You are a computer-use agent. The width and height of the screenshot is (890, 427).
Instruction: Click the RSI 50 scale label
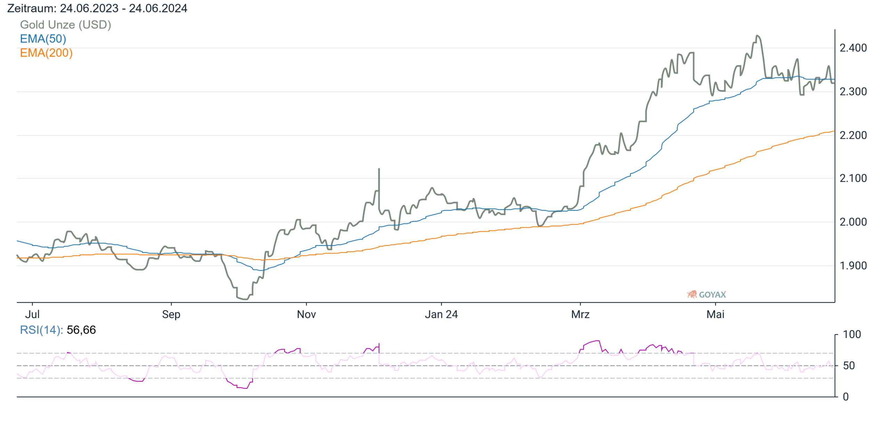click(849, 365)
